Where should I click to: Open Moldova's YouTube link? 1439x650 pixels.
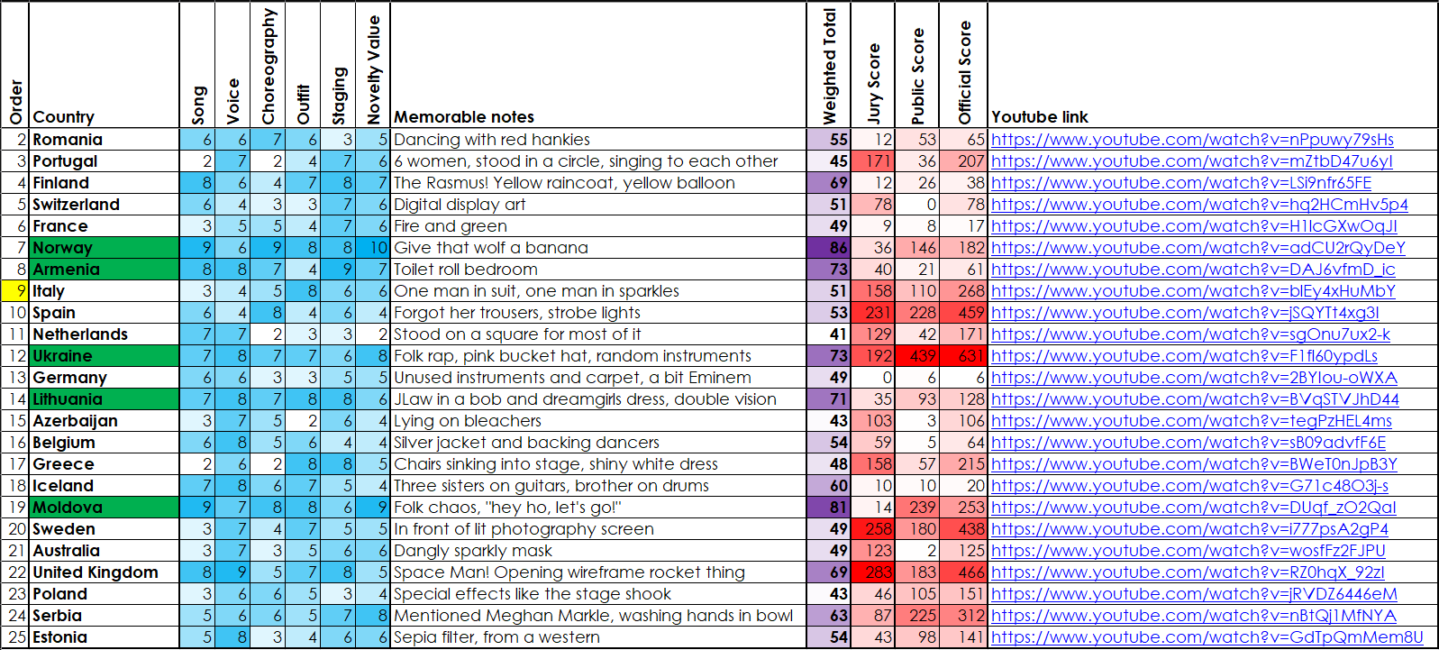[x=1193, y=508]
